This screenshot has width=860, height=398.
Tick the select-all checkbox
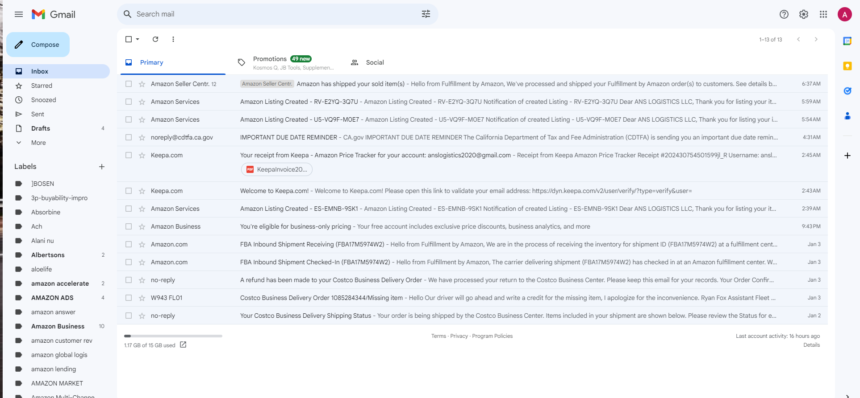point(129,39)
